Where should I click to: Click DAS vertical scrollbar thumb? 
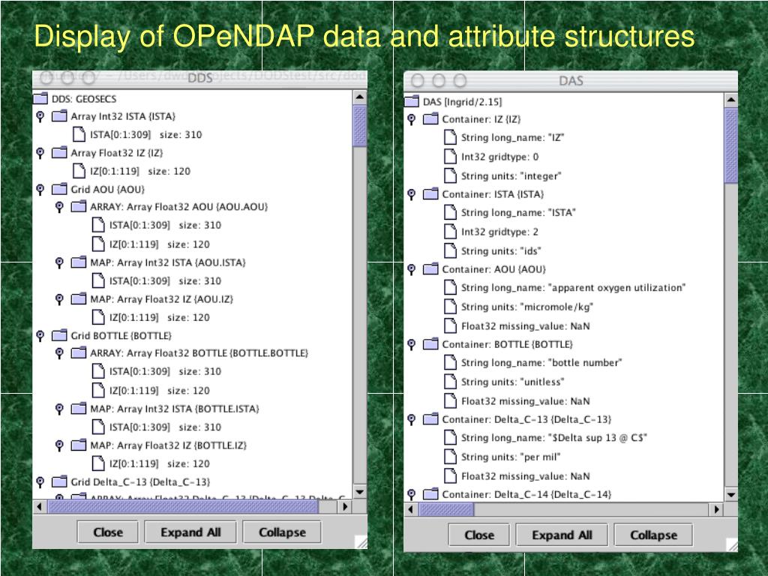(730, 145)
